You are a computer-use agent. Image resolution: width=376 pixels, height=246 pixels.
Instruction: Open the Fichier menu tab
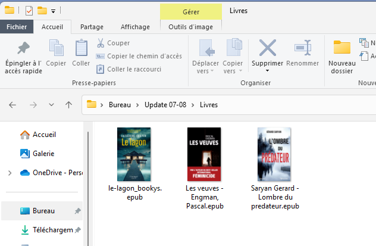click(x=17, y=27)
